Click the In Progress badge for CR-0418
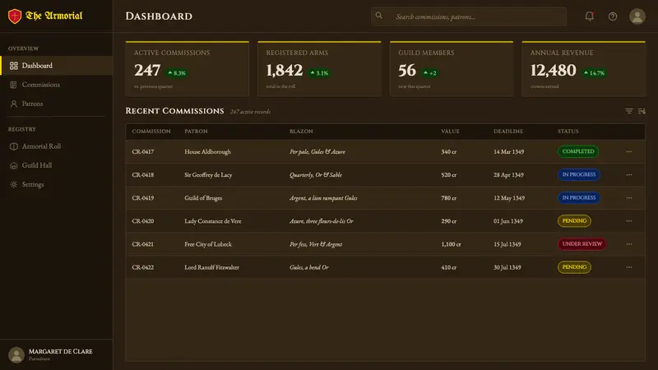Viewport: 658px width, 370px height. coord(579,174)
